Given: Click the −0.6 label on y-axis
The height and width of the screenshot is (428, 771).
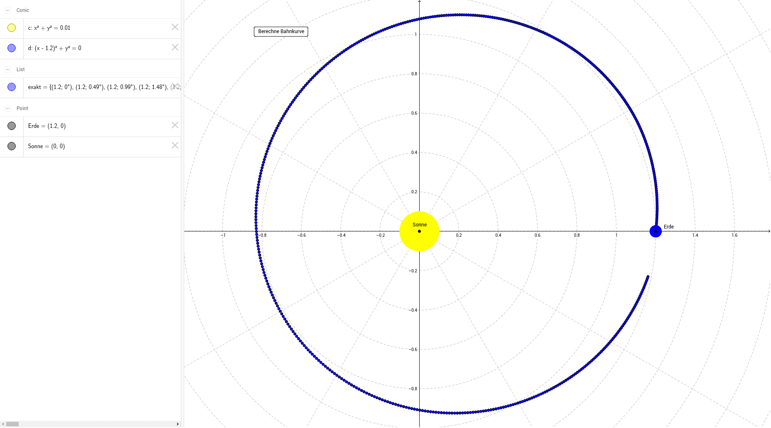Looking at the screenshot, I should point(413,349).
